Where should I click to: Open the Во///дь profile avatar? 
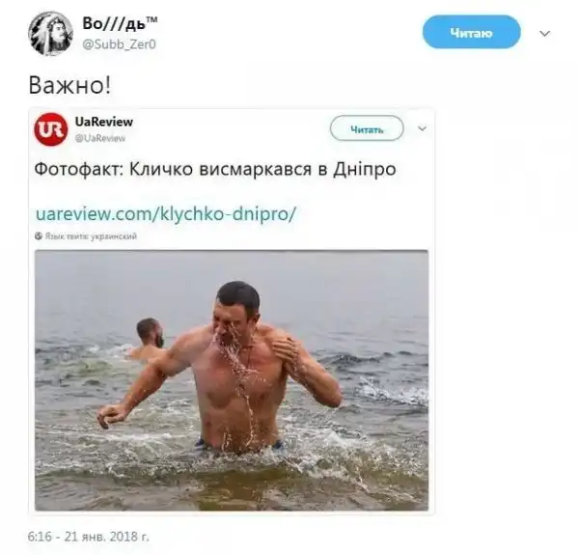pos(50,34)
